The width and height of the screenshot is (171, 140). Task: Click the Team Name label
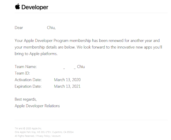pyautogui.click(x=26, y=67)
